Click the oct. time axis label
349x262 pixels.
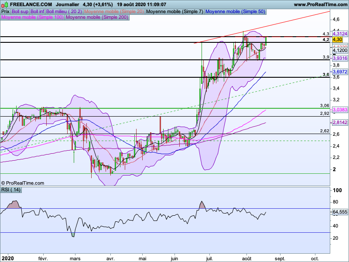coord(315,259)
